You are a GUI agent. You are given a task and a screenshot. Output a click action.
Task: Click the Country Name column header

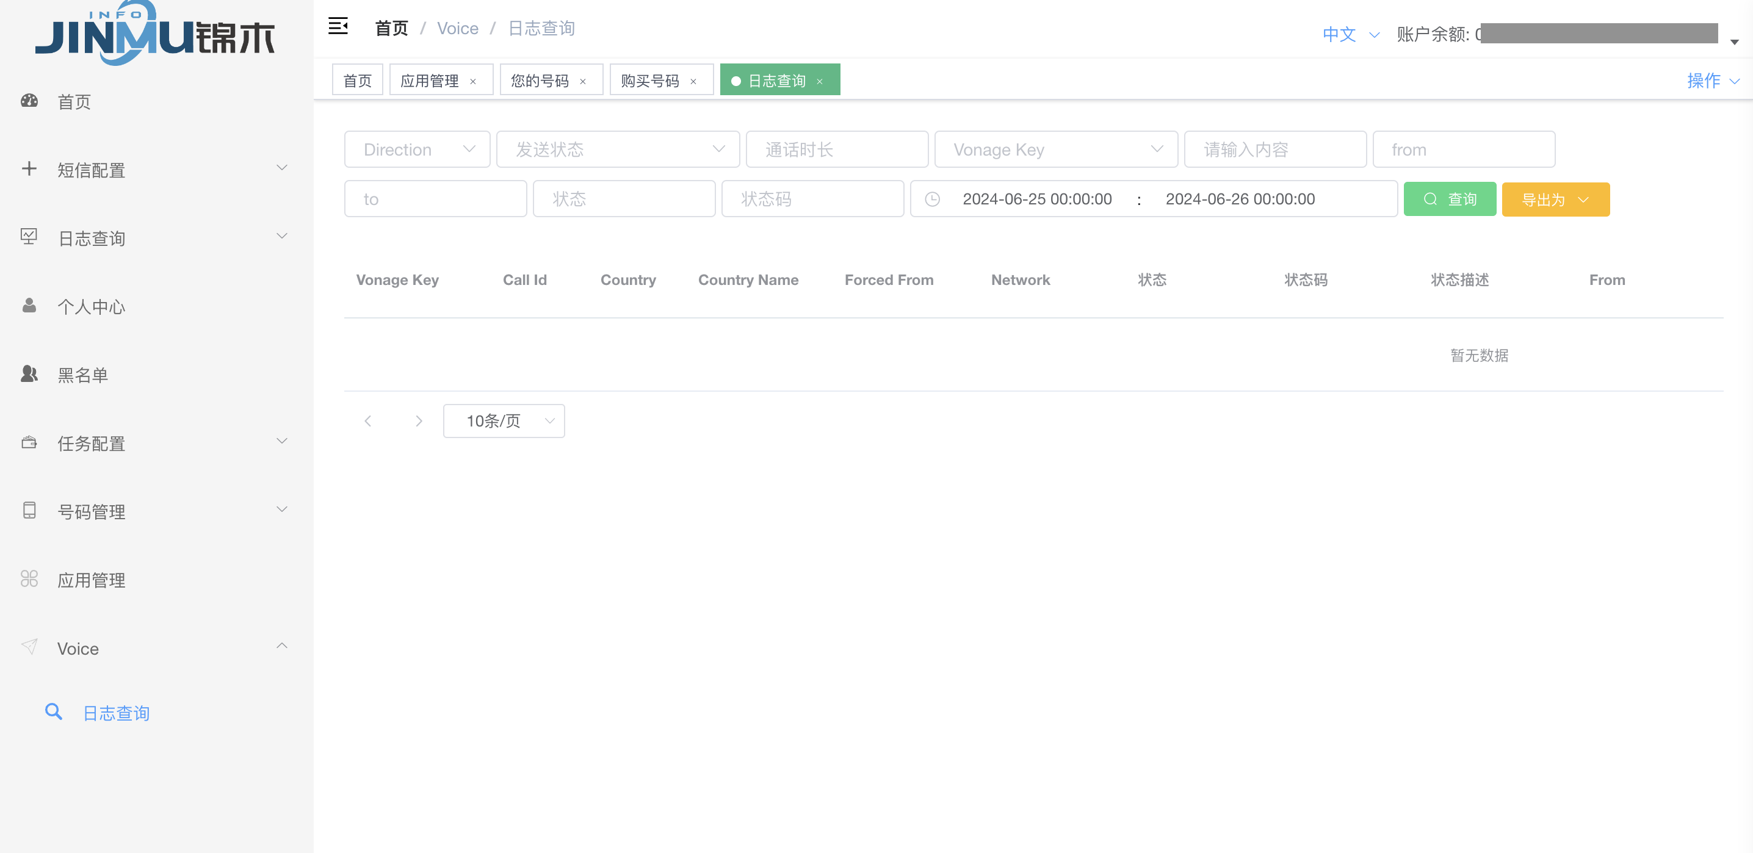pos(748,279)
